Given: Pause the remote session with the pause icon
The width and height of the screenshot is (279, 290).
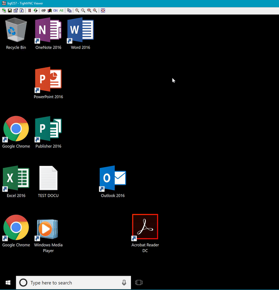Looking at the screenshot, I should 29,10.
